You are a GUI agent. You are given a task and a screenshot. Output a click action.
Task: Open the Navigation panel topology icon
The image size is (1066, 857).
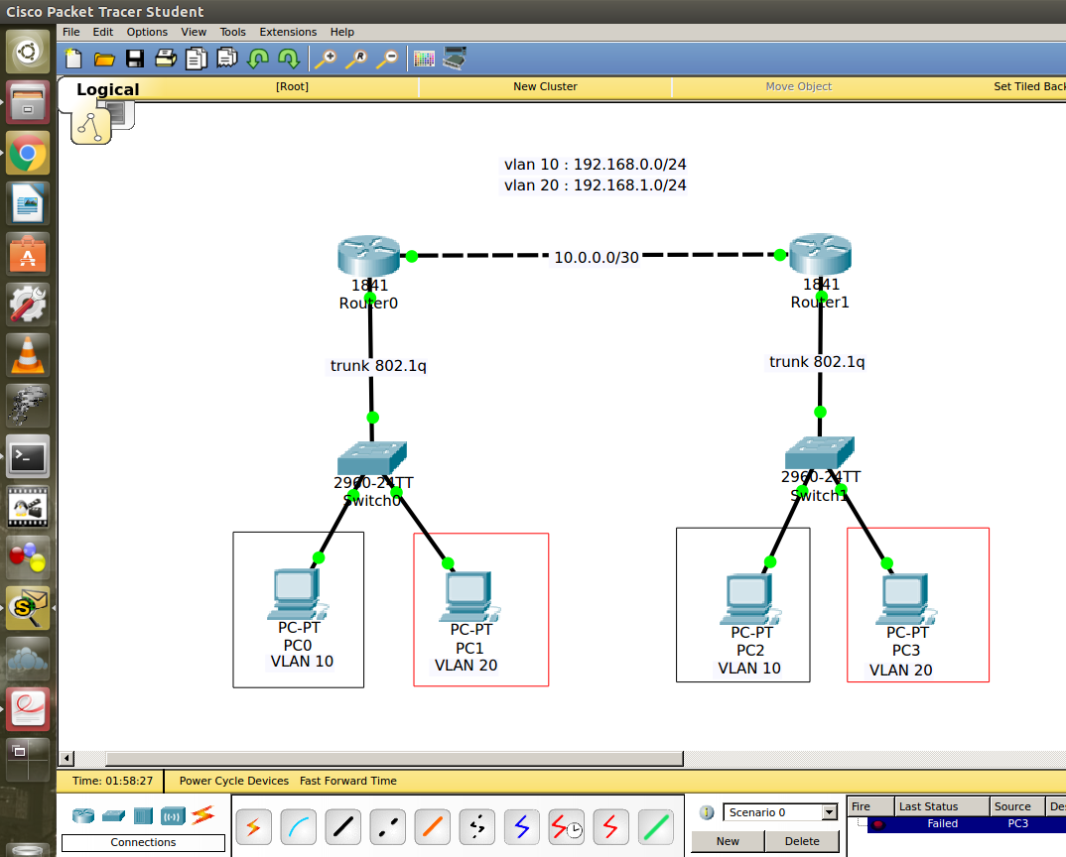(91, 126)
